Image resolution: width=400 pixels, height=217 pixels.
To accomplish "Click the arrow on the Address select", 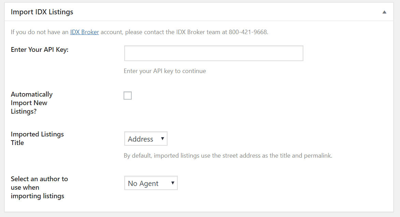I will (162, 139).
